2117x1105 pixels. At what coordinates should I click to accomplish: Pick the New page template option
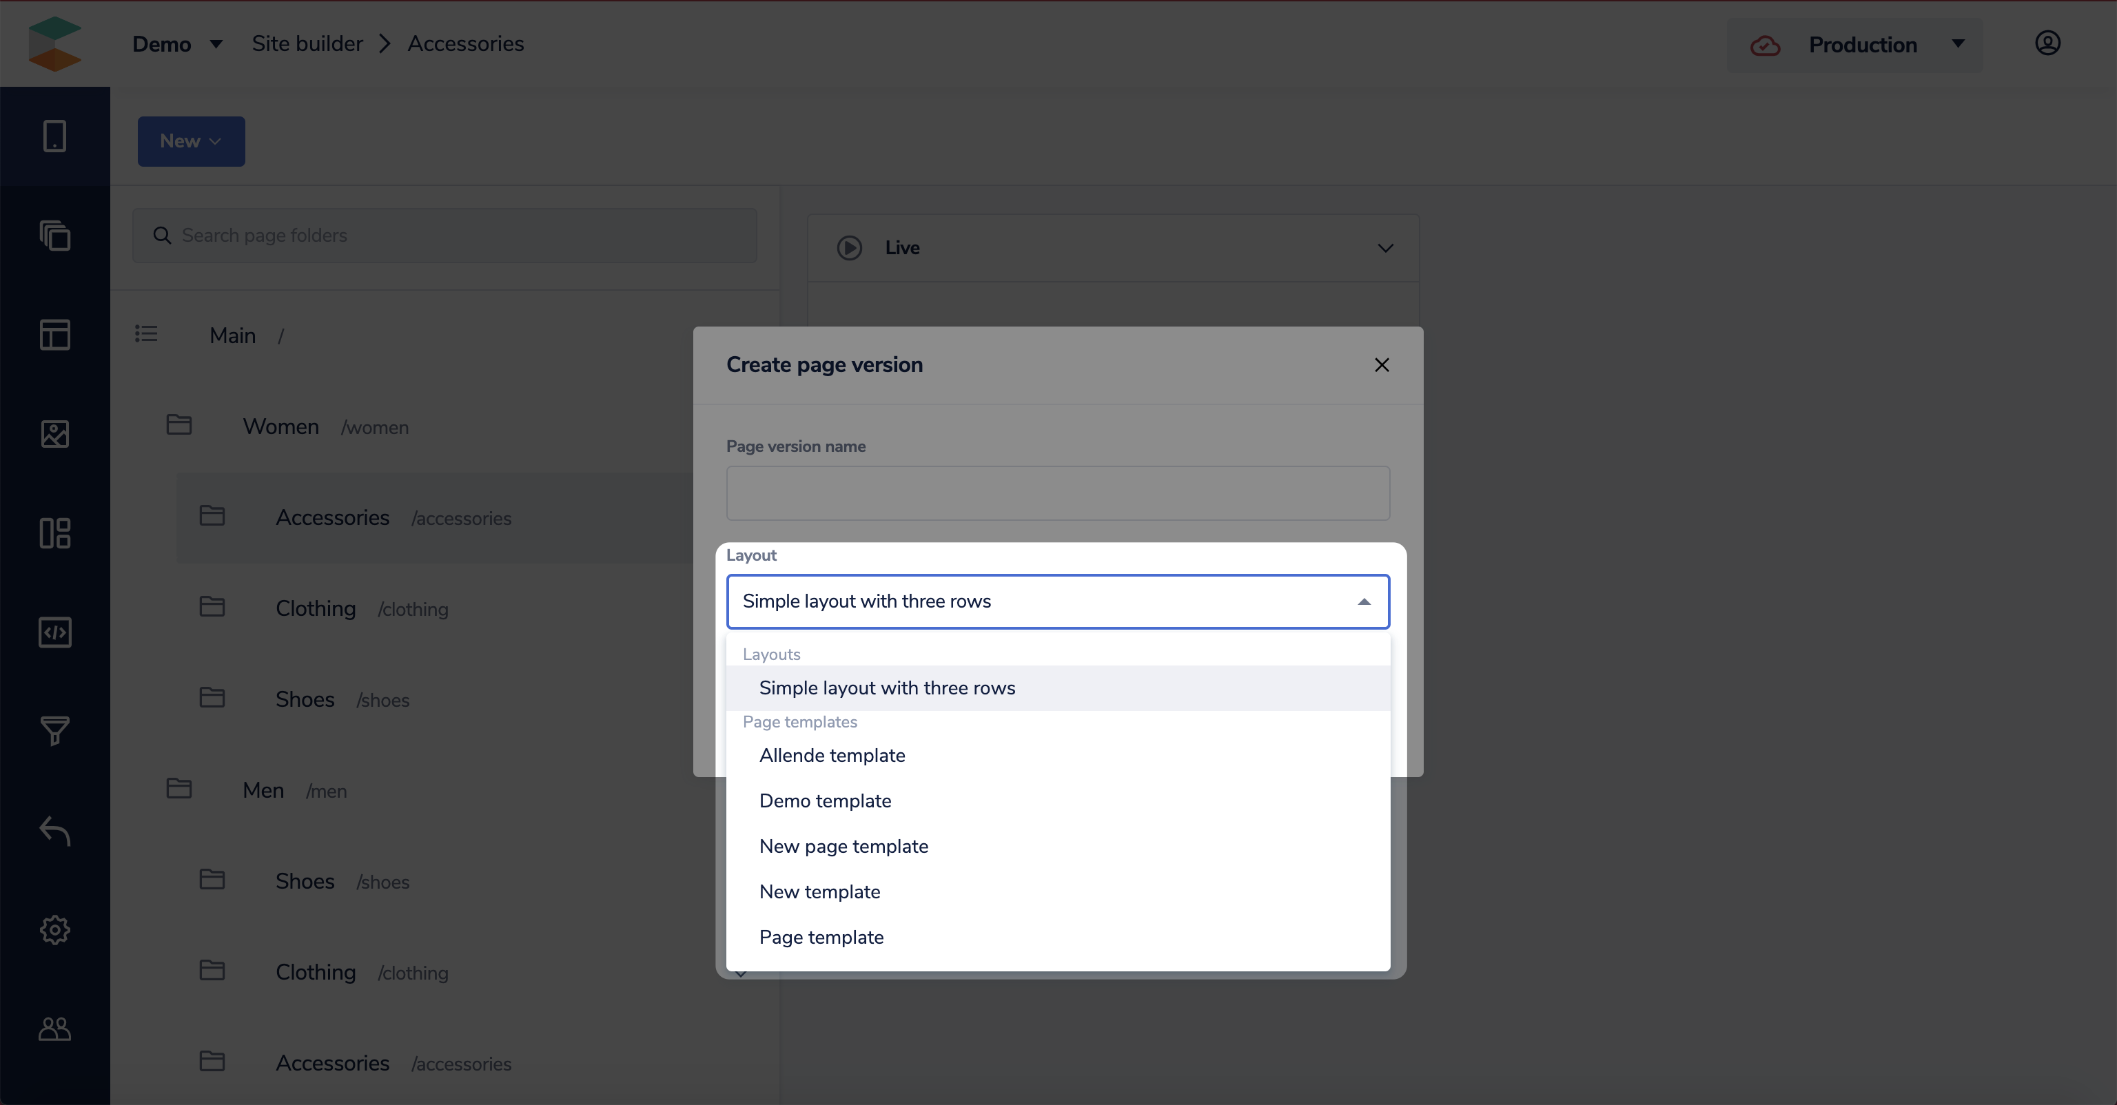(x=843, y=846)
